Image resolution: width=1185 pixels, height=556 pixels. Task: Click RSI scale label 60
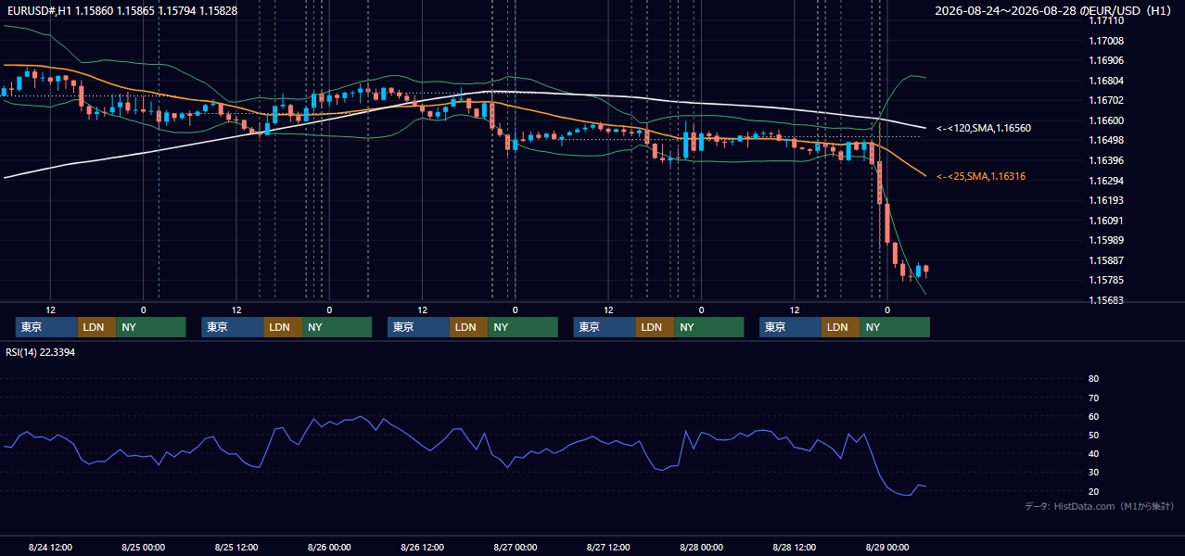click(x=1093, y=416)
